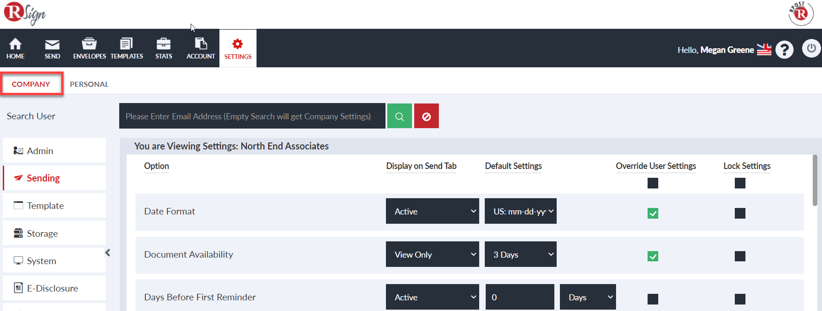
Task: Check Lock Settings for Date Format
Action: (x=740, y=214)
